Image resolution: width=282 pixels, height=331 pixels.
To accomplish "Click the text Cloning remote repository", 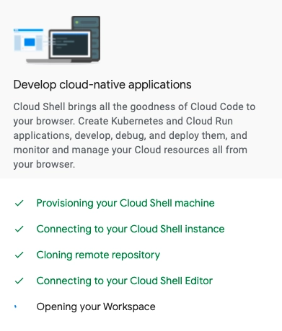I will pos(98,255).
